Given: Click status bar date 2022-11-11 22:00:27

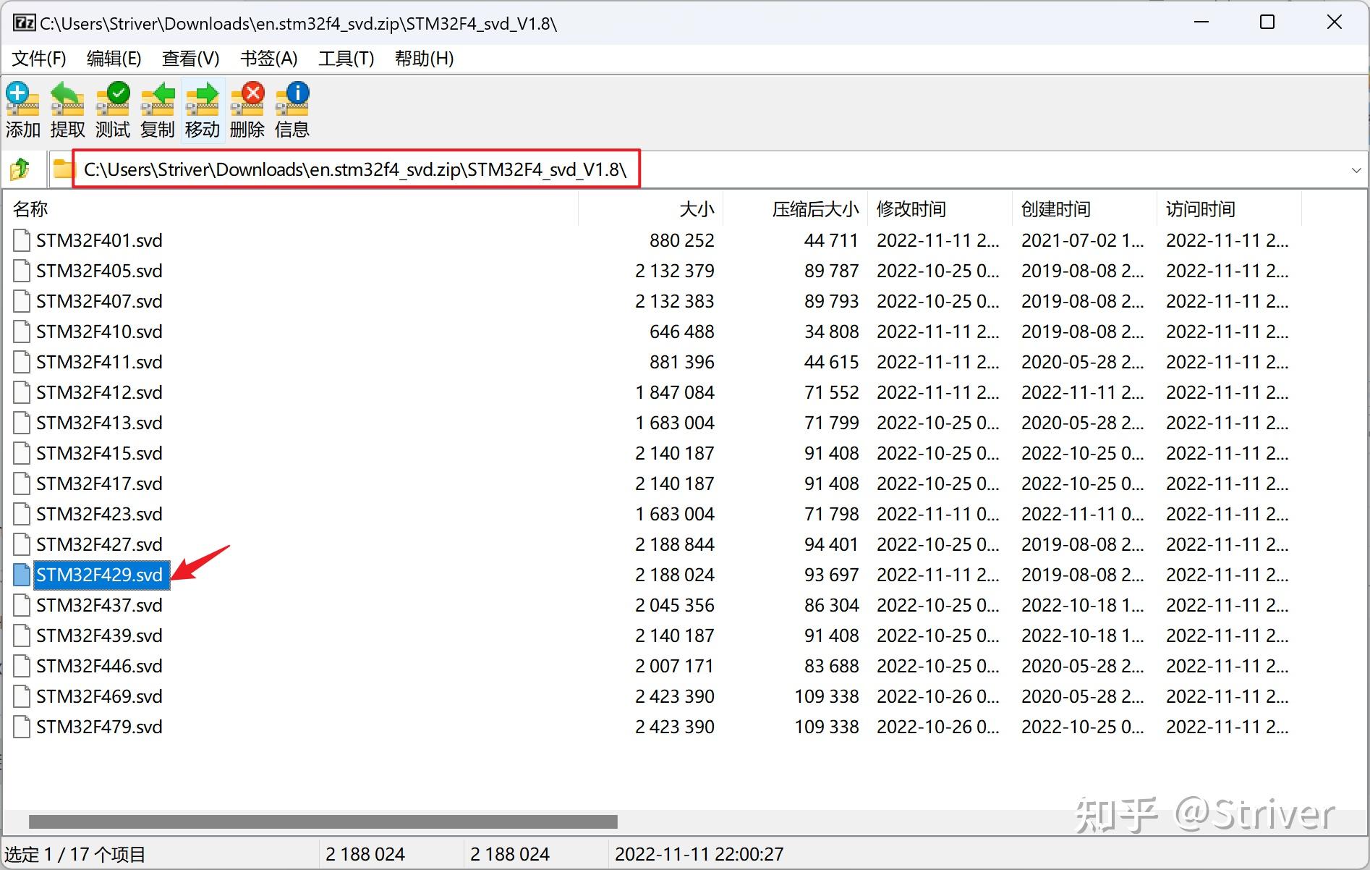Looking at the screenshot, I should click(x=699, y=855).
